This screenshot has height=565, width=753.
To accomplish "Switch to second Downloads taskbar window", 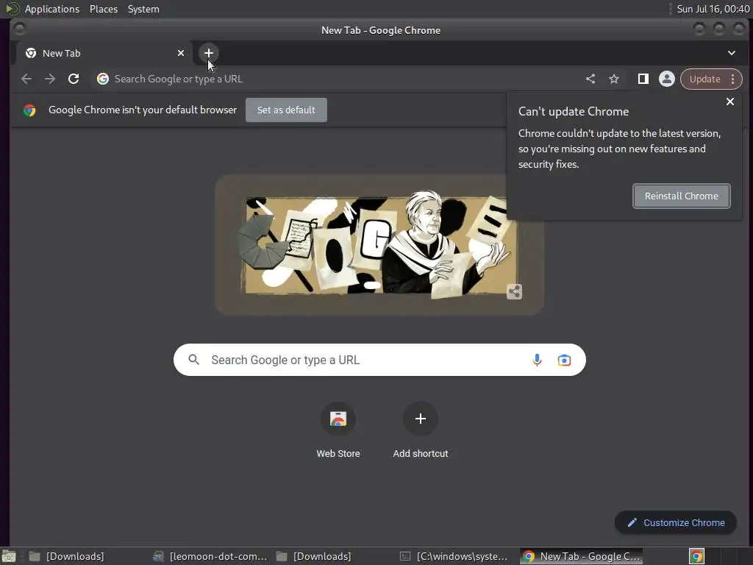I will [314, 556].
